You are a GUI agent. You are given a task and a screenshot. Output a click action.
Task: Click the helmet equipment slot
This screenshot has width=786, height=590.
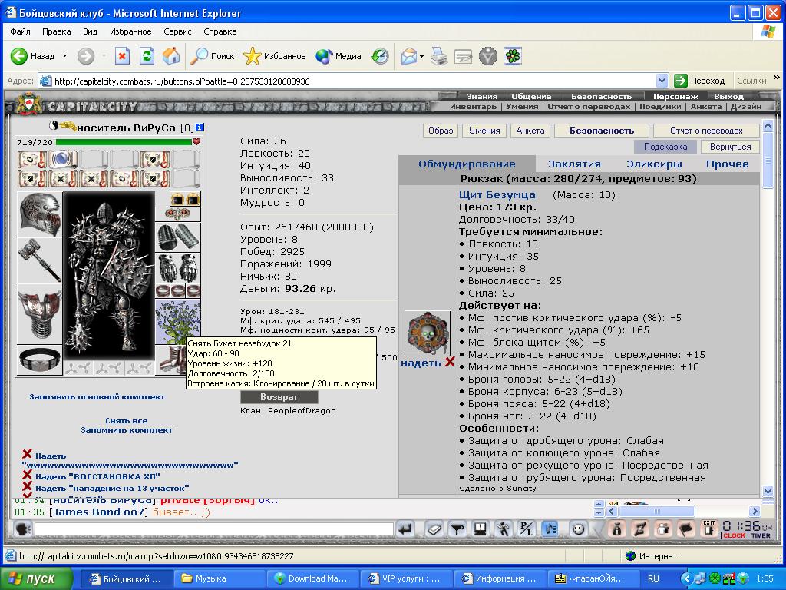[40, 214]
